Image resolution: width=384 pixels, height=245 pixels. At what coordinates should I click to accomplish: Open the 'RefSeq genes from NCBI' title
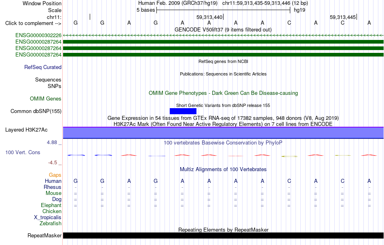coord(224,61)
